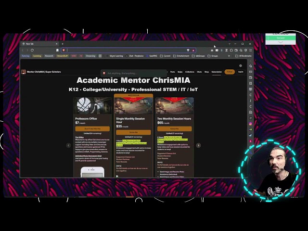Select the Research tab group chip
Image resolution: width=308 pixels, height=231 pixels.
49,56
